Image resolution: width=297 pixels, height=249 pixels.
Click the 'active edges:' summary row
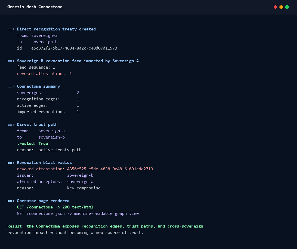tap(48, 105)
